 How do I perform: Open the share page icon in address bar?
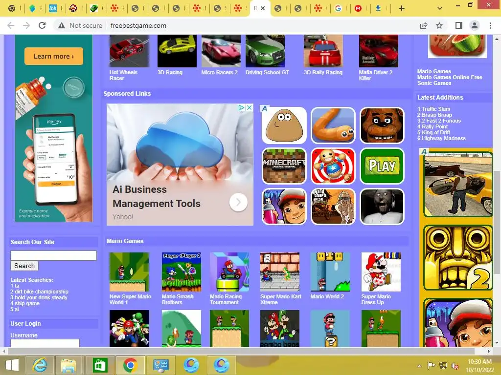pyautogui.click(x=424, y=25)
